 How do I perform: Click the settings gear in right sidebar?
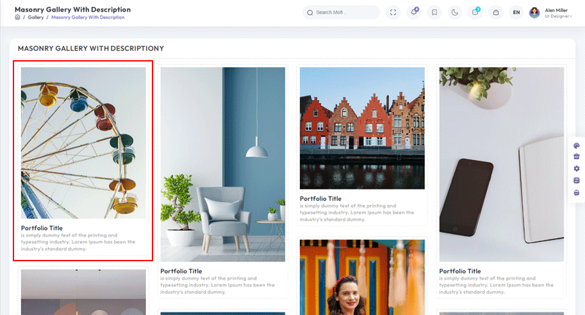point(576,168)
